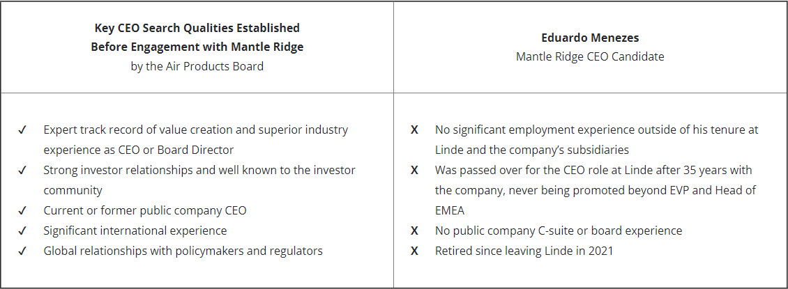Click the 'Retired since leaving Linde in 2021' text
The width and height of the screenshot is (788, 289).
coord(524,251)
